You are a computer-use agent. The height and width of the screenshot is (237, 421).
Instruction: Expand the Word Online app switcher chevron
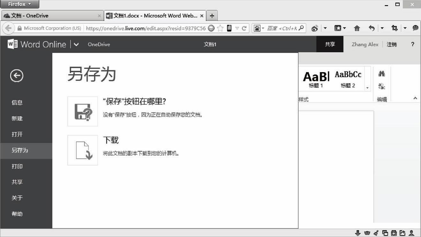click(76, 45)
